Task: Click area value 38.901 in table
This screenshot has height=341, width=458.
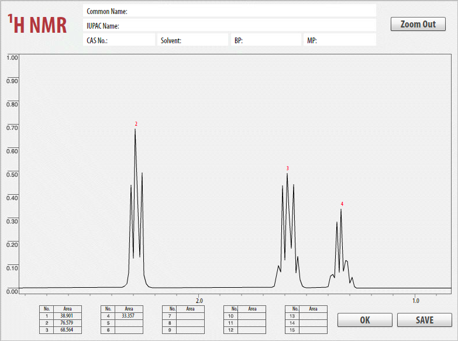Action: [x=67, y=316]
